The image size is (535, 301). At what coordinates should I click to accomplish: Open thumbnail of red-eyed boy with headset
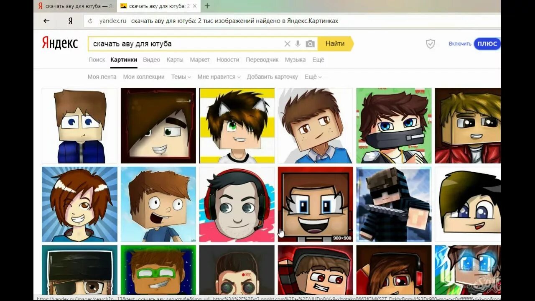coord(316,270)
